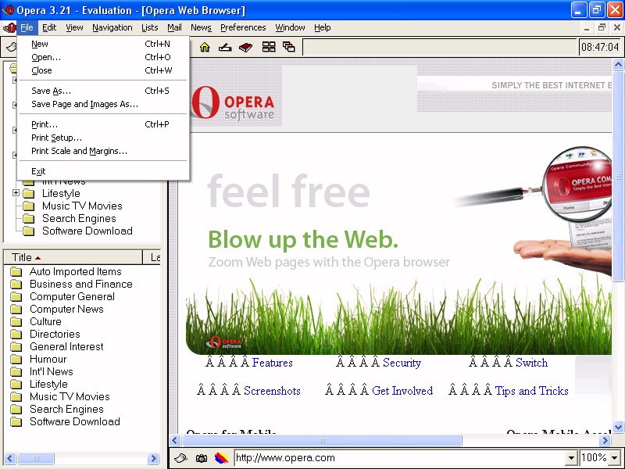Click Exit in the File menu
This screenshot has height=469, width=625.
(103, 171)
